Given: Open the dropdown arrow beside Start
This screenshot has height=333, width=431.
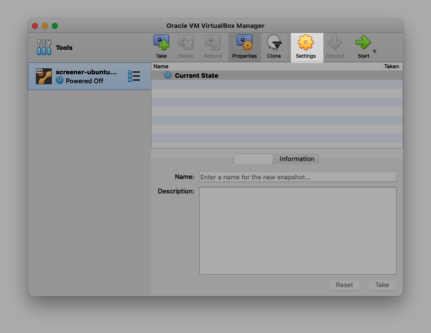Looking at the screenshot, I should 375,51.
